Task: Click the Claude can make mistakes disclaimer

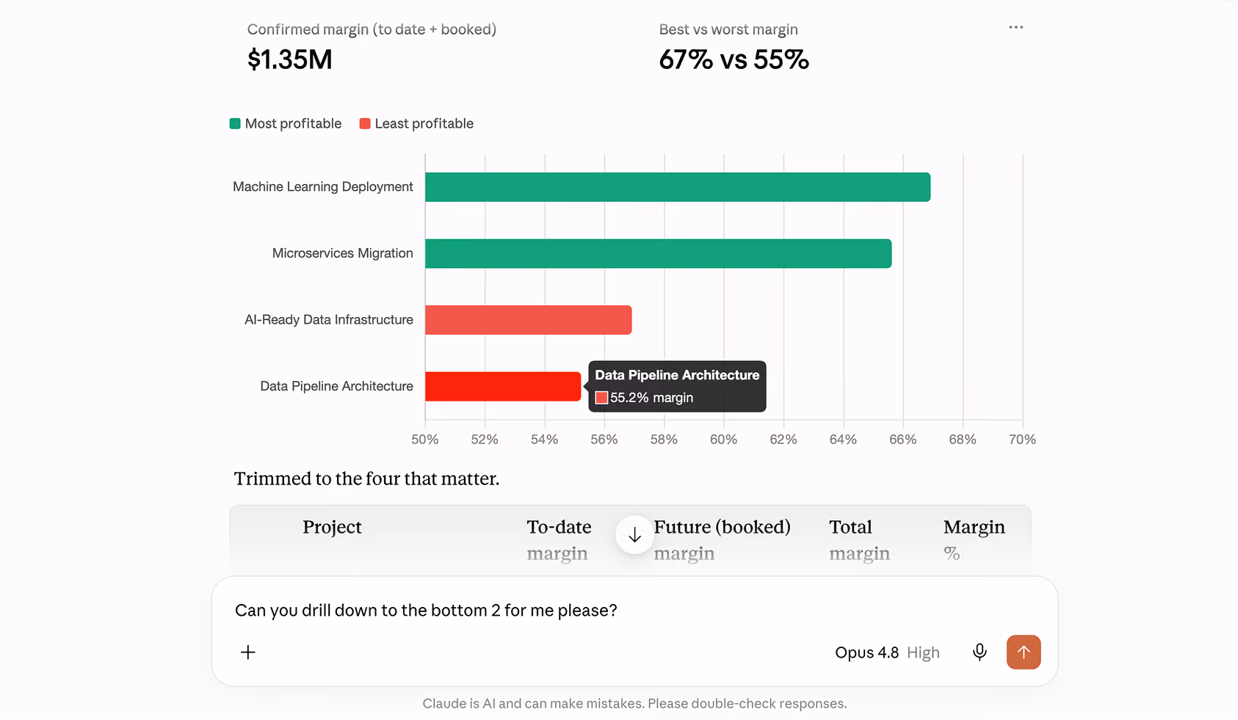Action: coord(634,703)
